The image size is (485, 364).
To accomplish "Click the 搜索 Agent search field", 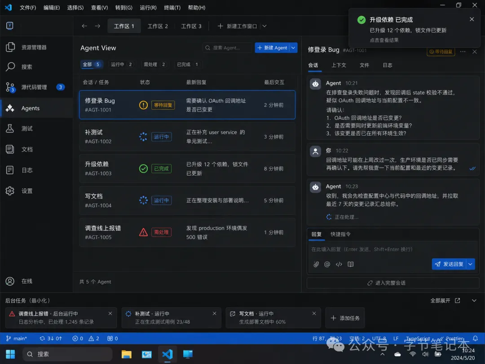I will pyautogui.click(x=227, y=48).
